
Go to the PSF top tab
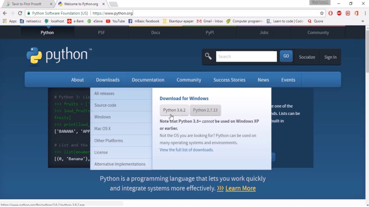[101, 32]
